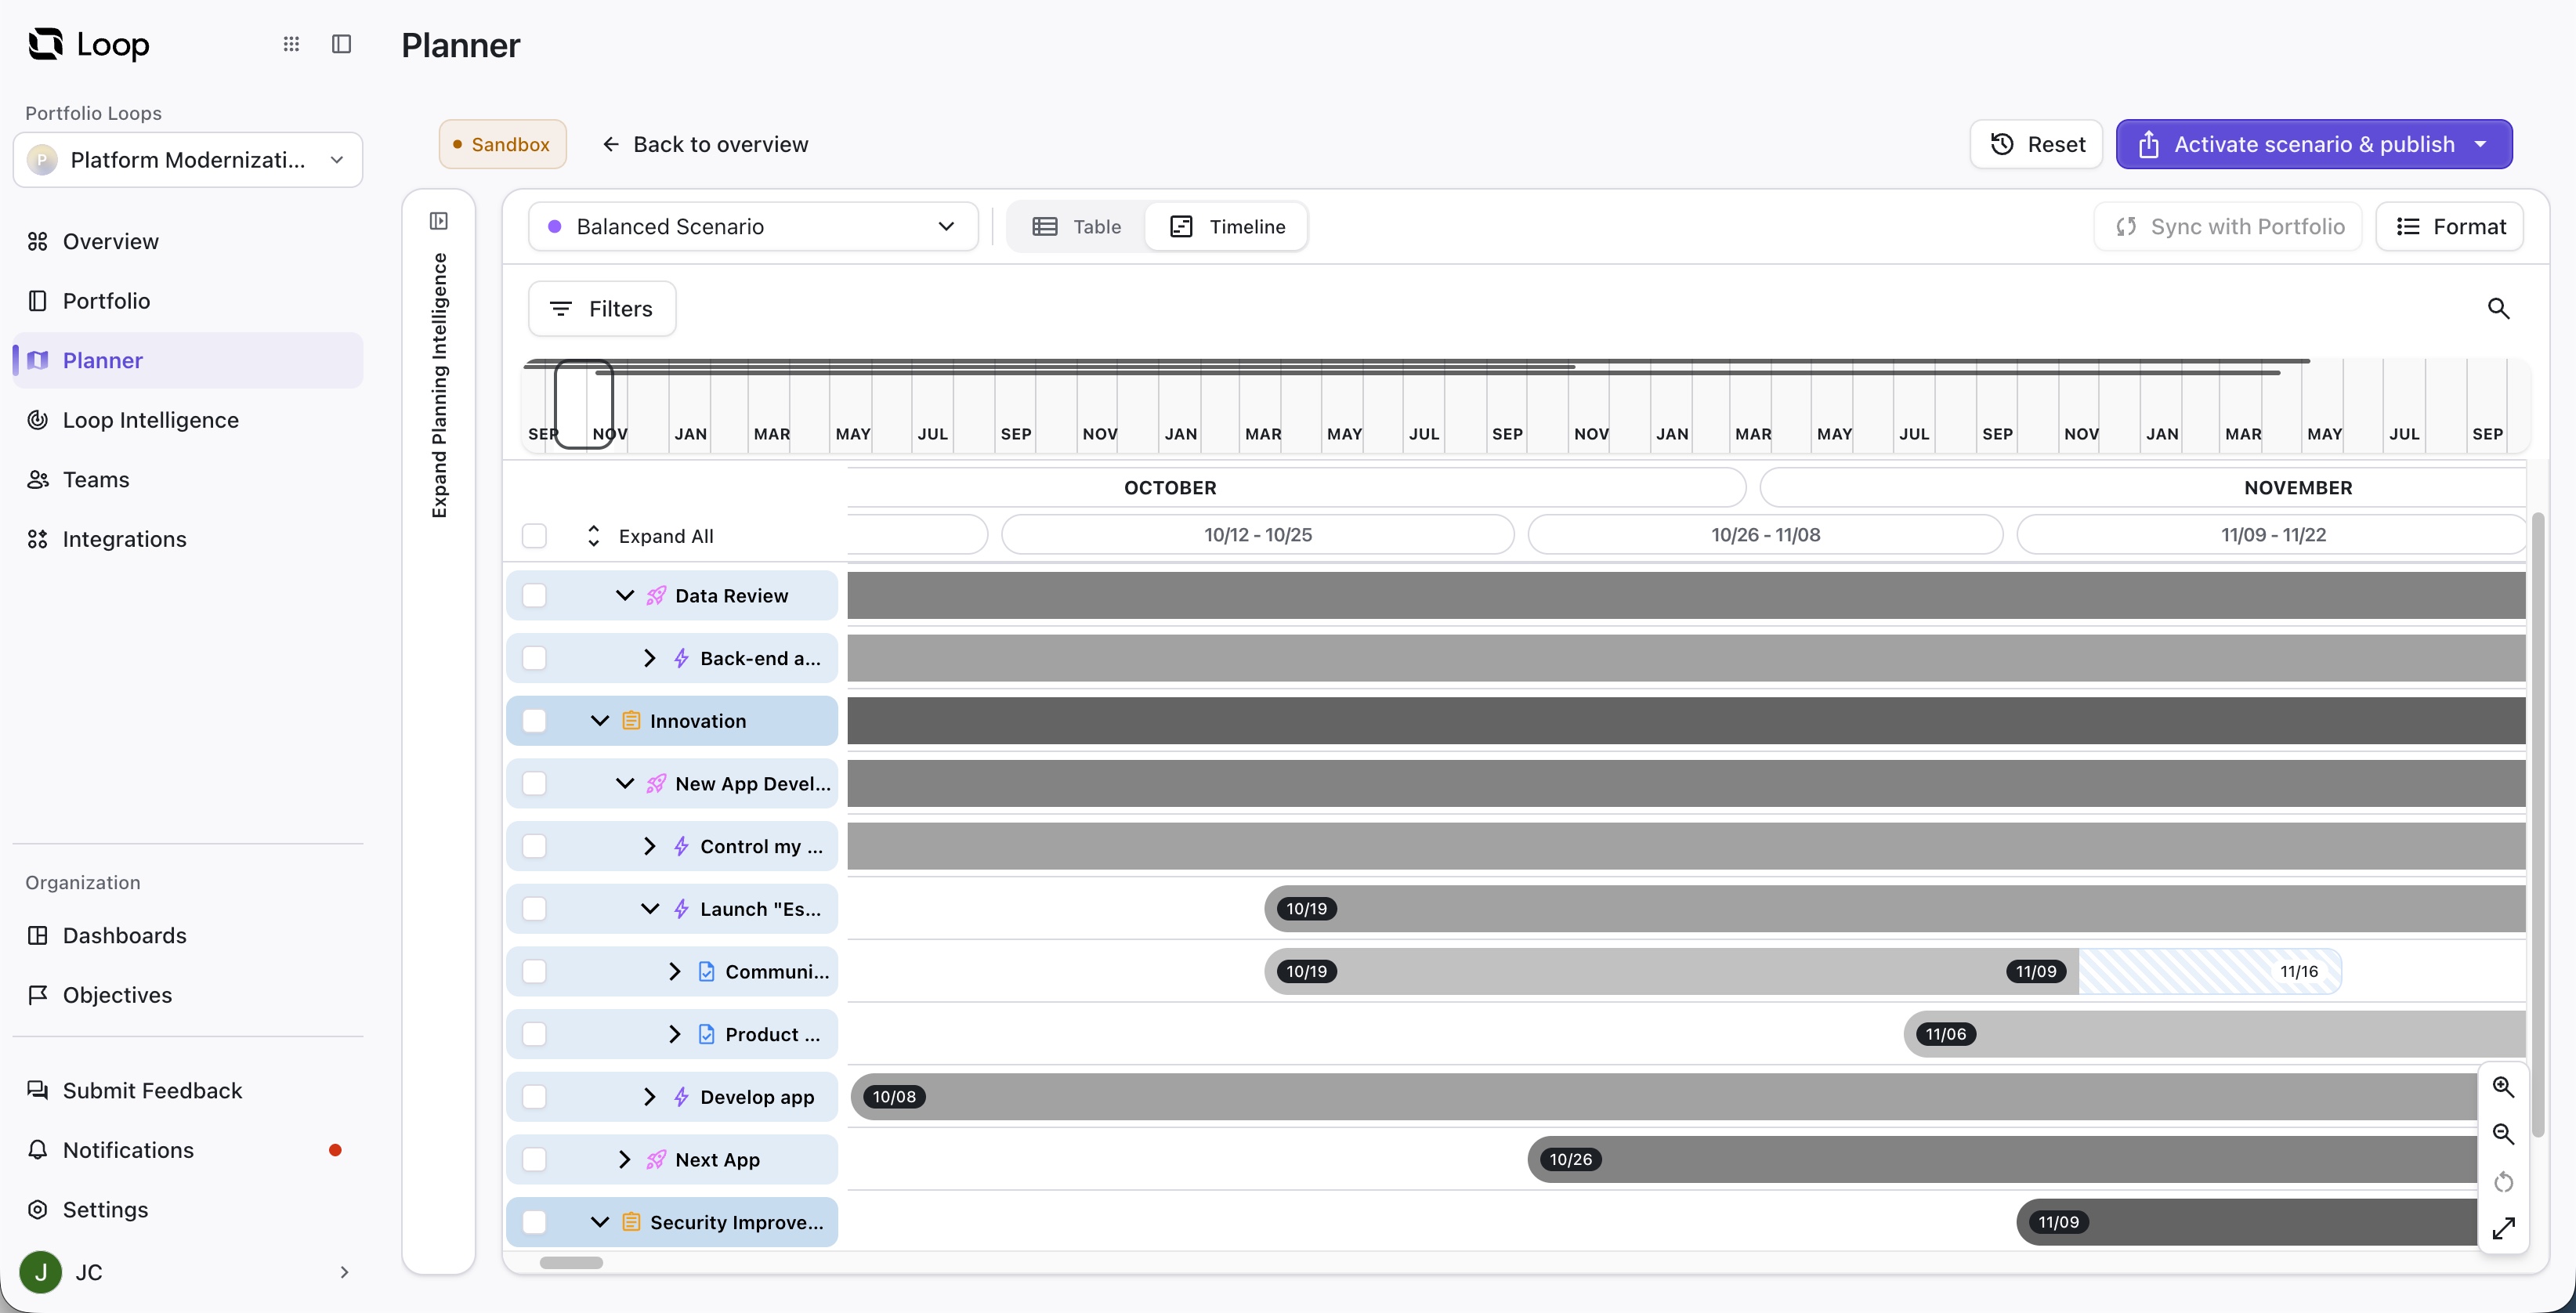Screen dimensions: 2576x1313
Task: Open Platform Modernization portfolio dropdown
Action: (188, 160)
